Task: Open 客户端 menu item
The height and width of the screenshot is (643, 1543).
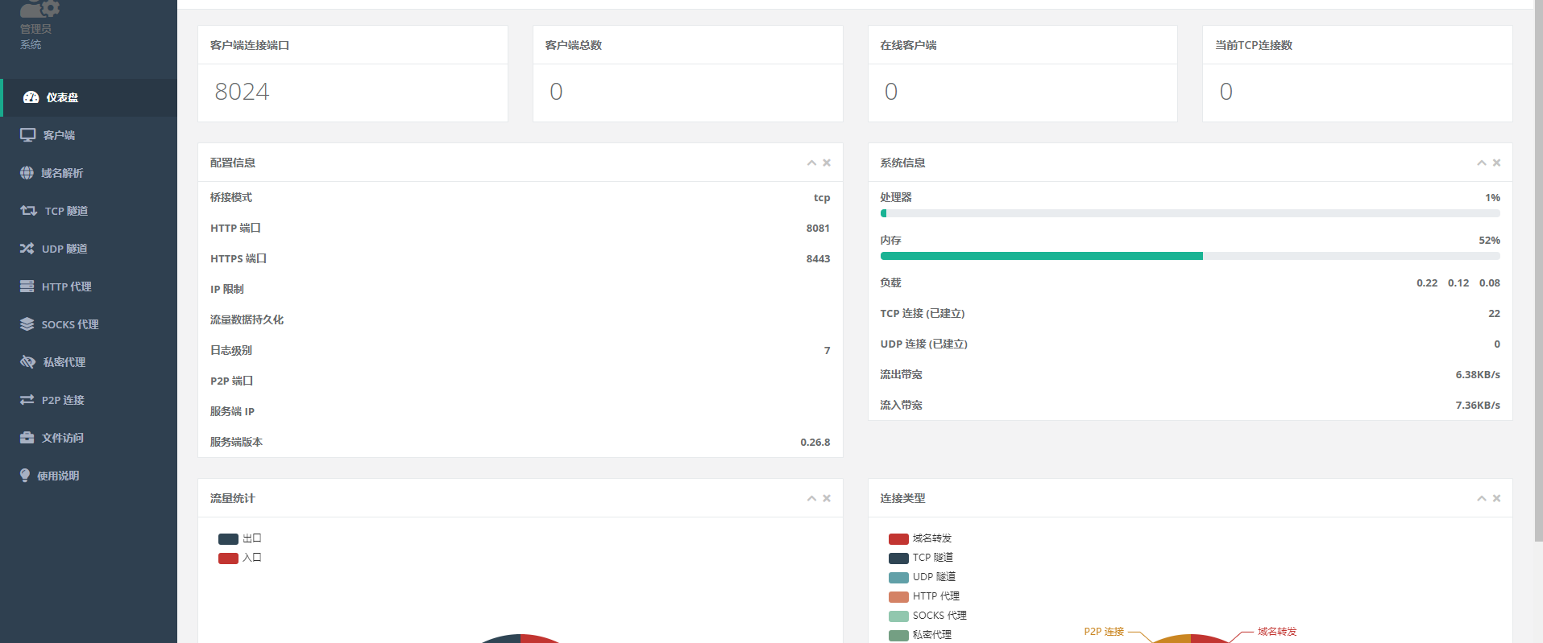Action: click(x=89, y=135)
